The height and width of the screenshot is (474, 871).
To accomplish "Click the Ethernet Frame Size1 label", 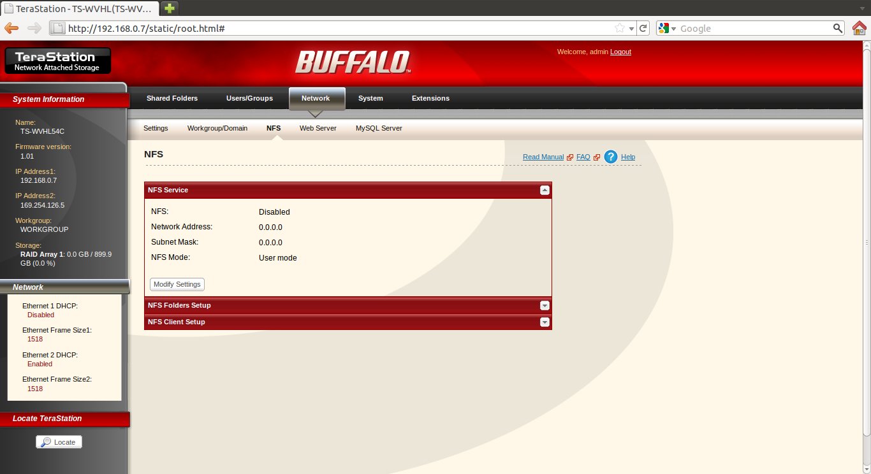I will pyautogui.click(x=57, y=330).
